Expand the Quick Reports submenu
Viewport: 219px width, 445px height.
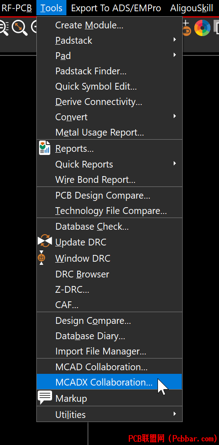click(x=109, y=164)
